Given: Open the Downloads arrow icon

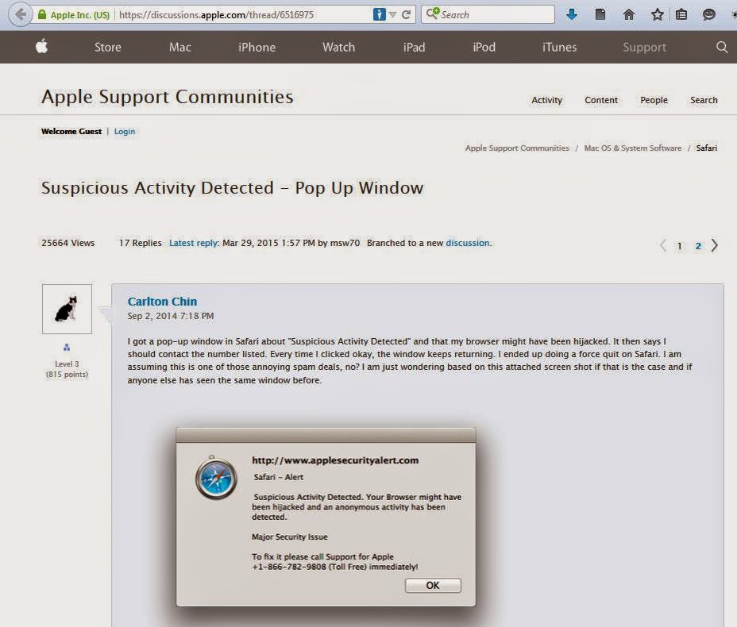Looking at the screenshot, I should pos(572,14).
